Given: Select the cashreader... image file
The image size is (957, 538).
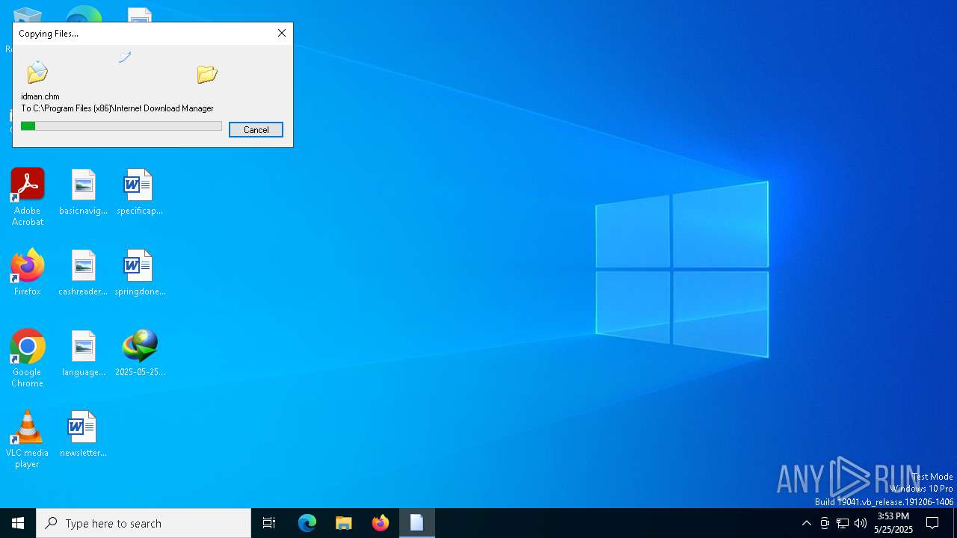Looking at the screenshot, I should pyautogui.click(x=83, y=273).
